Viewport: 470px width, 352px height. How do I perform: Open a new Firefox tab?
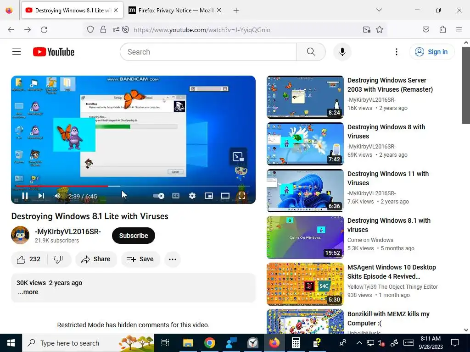pos(236,11)
